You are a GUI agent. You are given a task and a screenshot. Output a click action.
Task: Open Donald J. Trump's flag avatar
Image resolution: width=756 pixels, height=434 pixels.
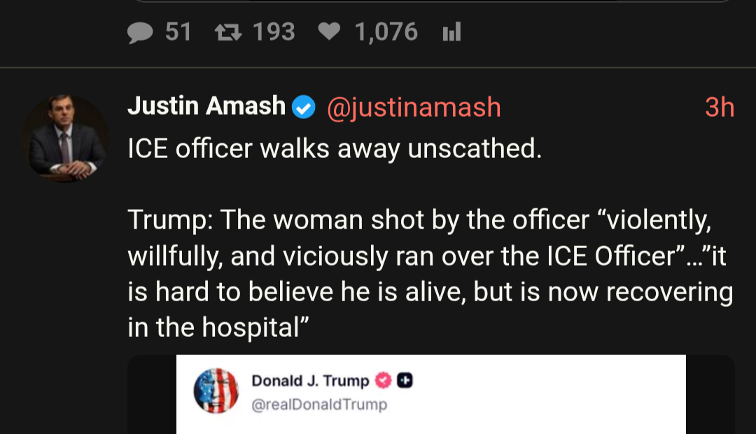(216, 391)
